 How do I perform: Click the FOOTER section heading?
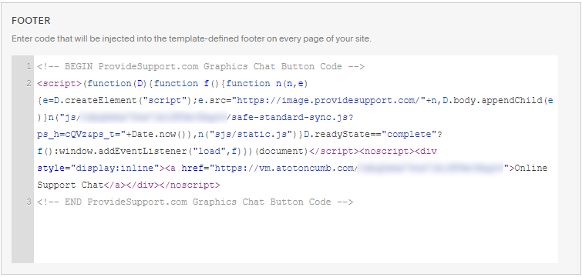(31, 20)
